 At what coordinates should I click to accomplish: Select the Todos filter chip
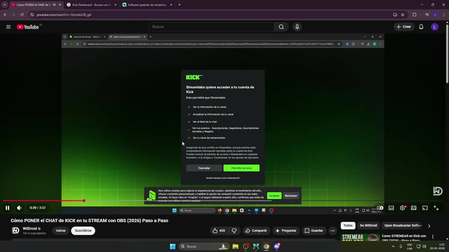(x=348, y=225)
